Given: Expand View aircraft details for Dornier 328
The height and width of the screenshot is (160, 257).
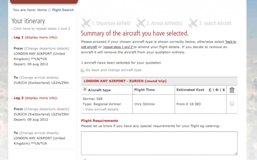Looking at the screenshot, I should tap(102, 109).
